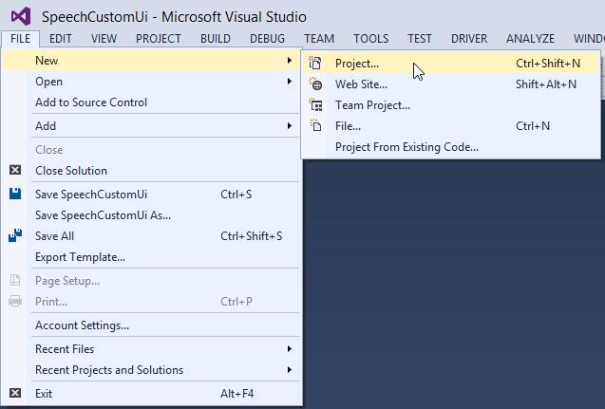Image resolution: width=605 pixels, height=409 pixels.
Task: Click the new File icon
Action: [x=316, y=125]
